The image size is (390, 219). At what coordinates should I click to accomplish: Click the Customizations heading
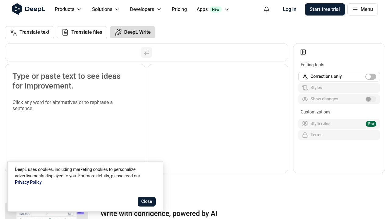tap(315, 112)
